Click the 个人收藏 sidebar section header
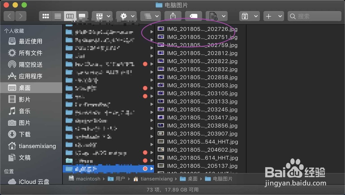This screenshot has height=195, width=345. pos(14,31)
